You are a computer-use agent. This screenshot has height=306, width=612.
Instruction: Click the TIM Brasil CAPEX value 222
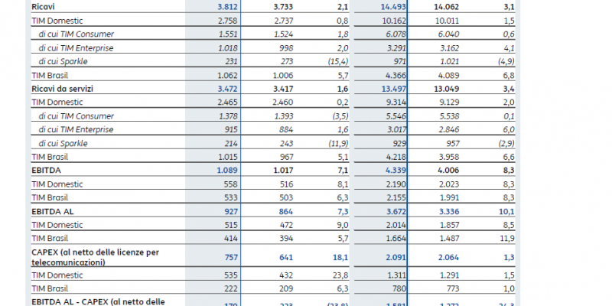231,289
